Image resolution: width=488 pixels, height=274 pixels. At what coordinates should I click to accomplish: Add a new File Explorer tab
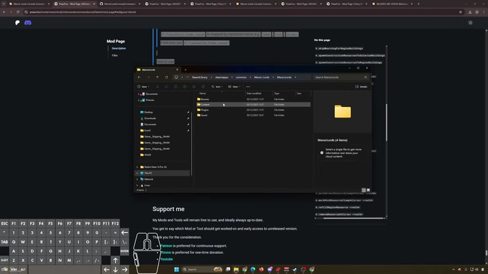185,69
